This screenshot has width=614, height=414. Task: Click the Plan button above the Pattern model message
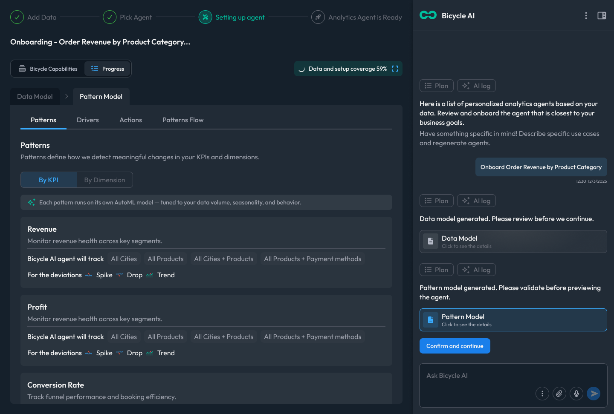437,270
